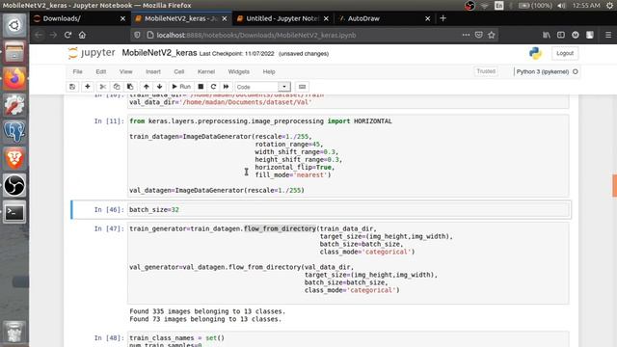This screenshot has height=347, width=617.
Task: Launch Firefox from Ubuntu dock
Action: pyautogui.click(x=14, y=78)
